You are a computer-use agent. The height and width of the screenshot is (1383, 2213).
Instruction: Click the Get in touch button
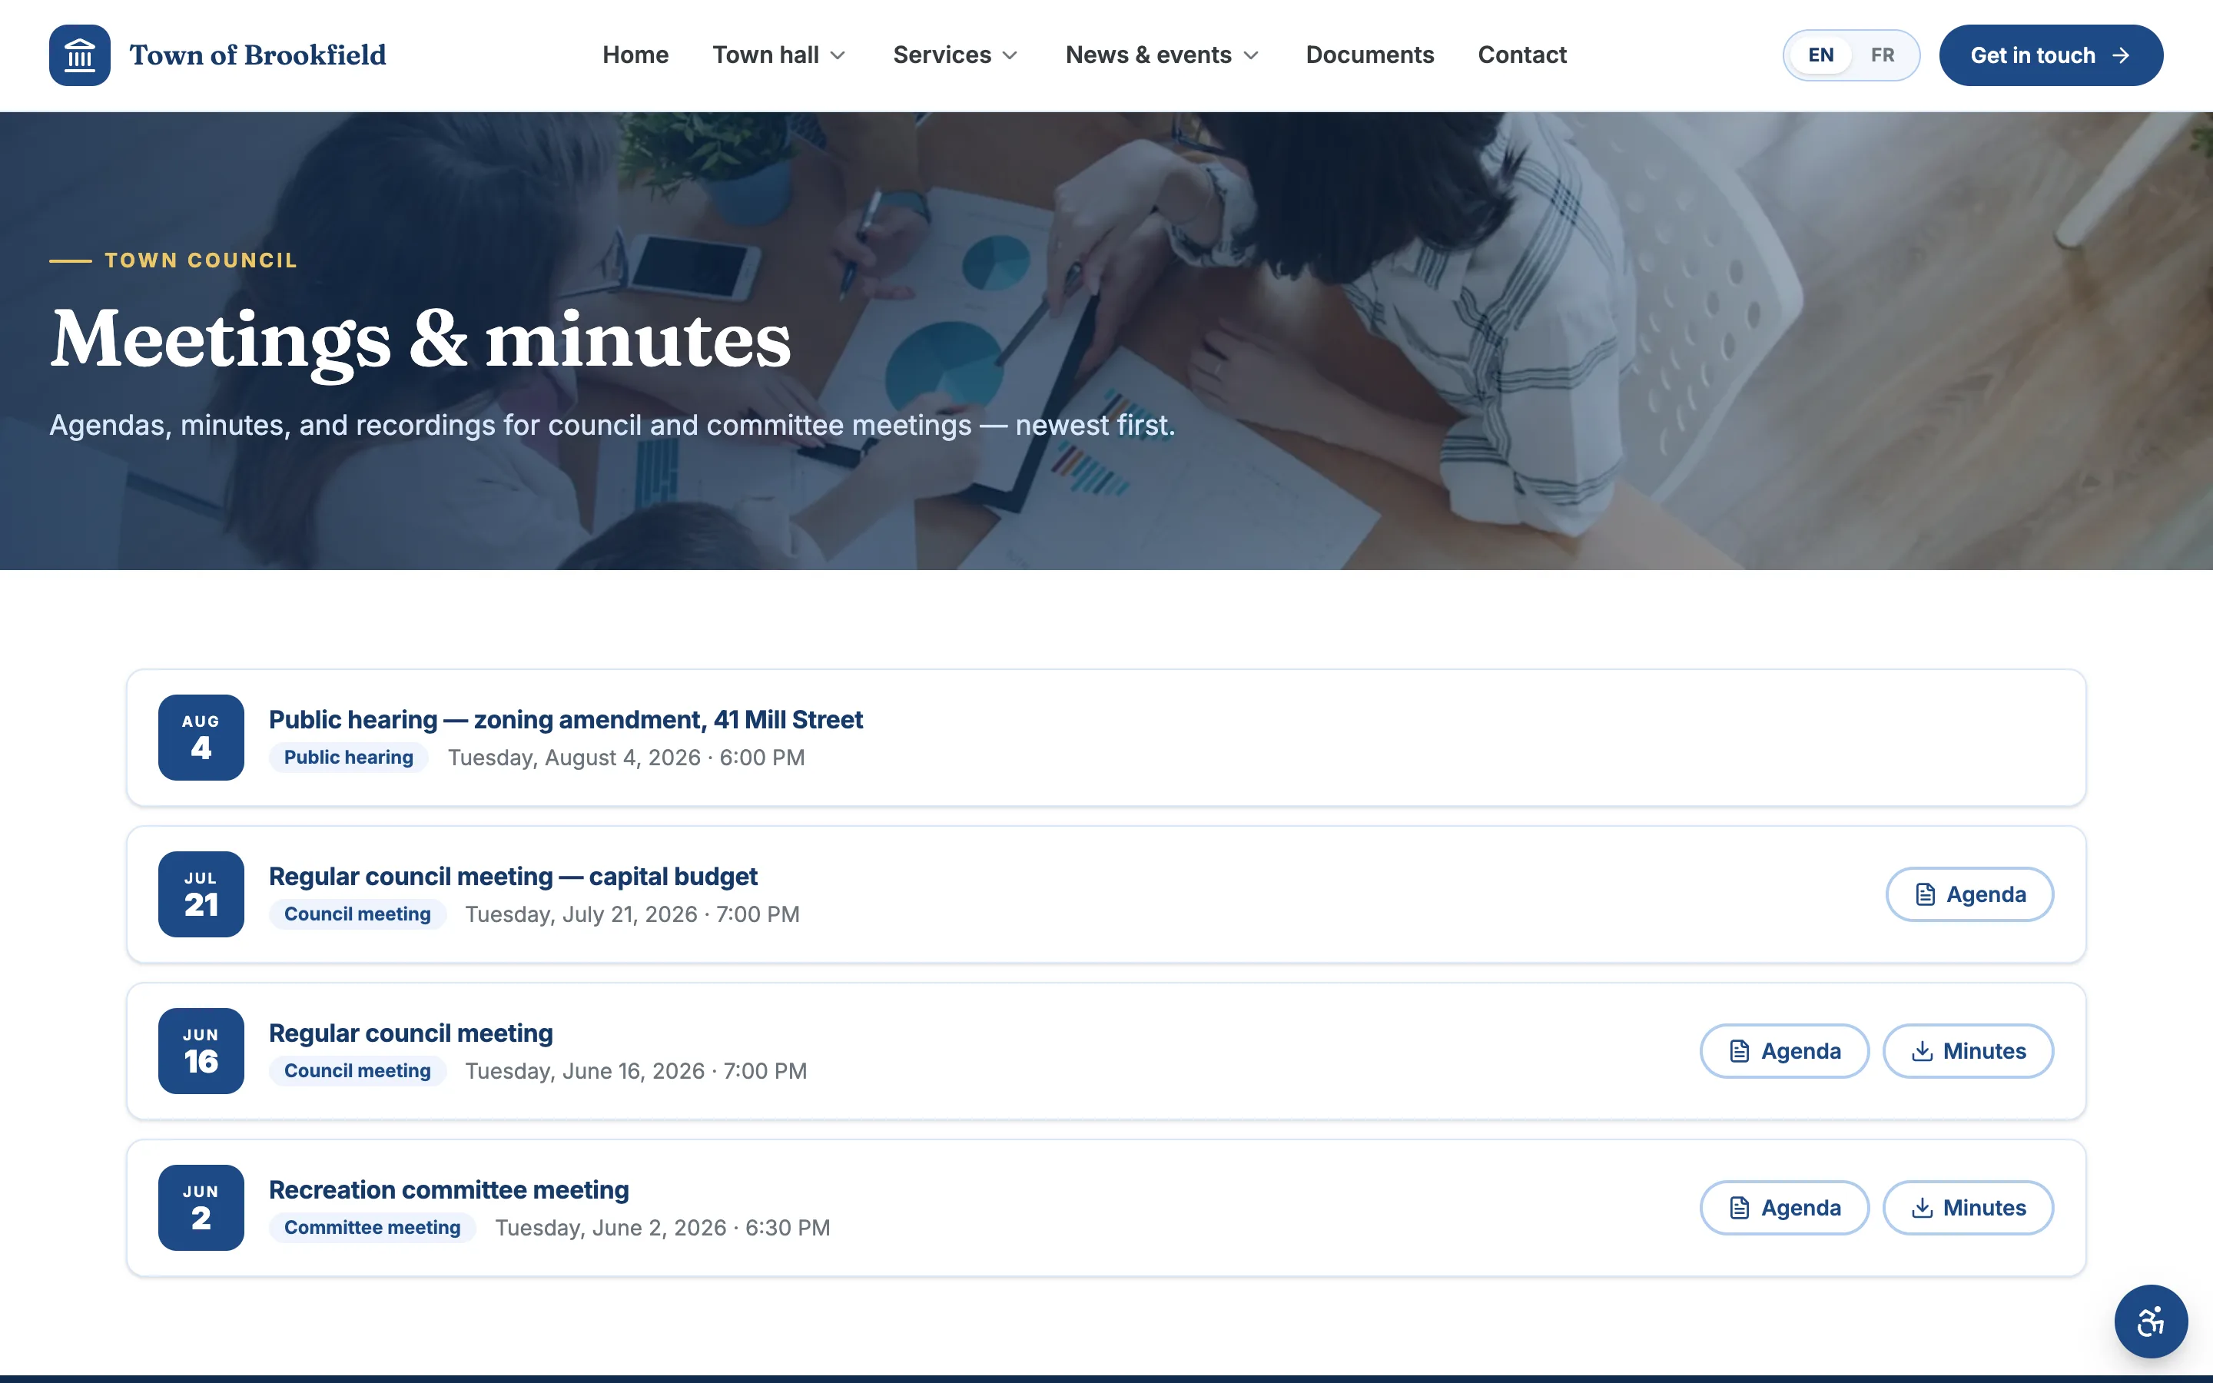pos(2051,55)
